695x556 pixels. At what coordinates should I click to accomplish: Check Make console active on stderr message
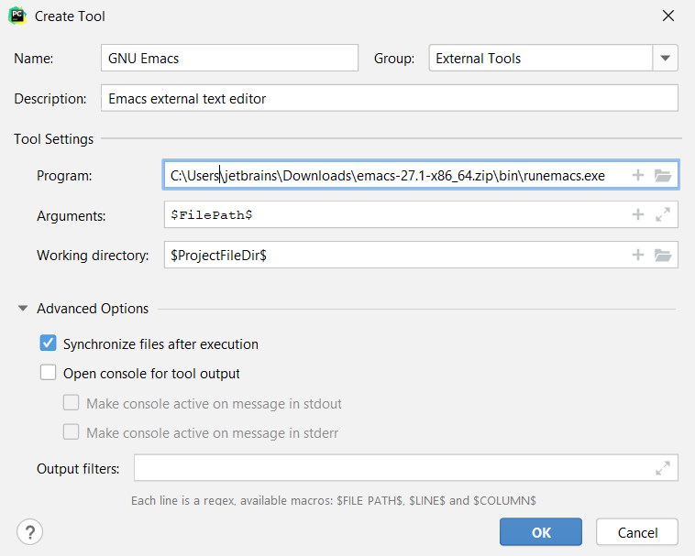(72, 432)
